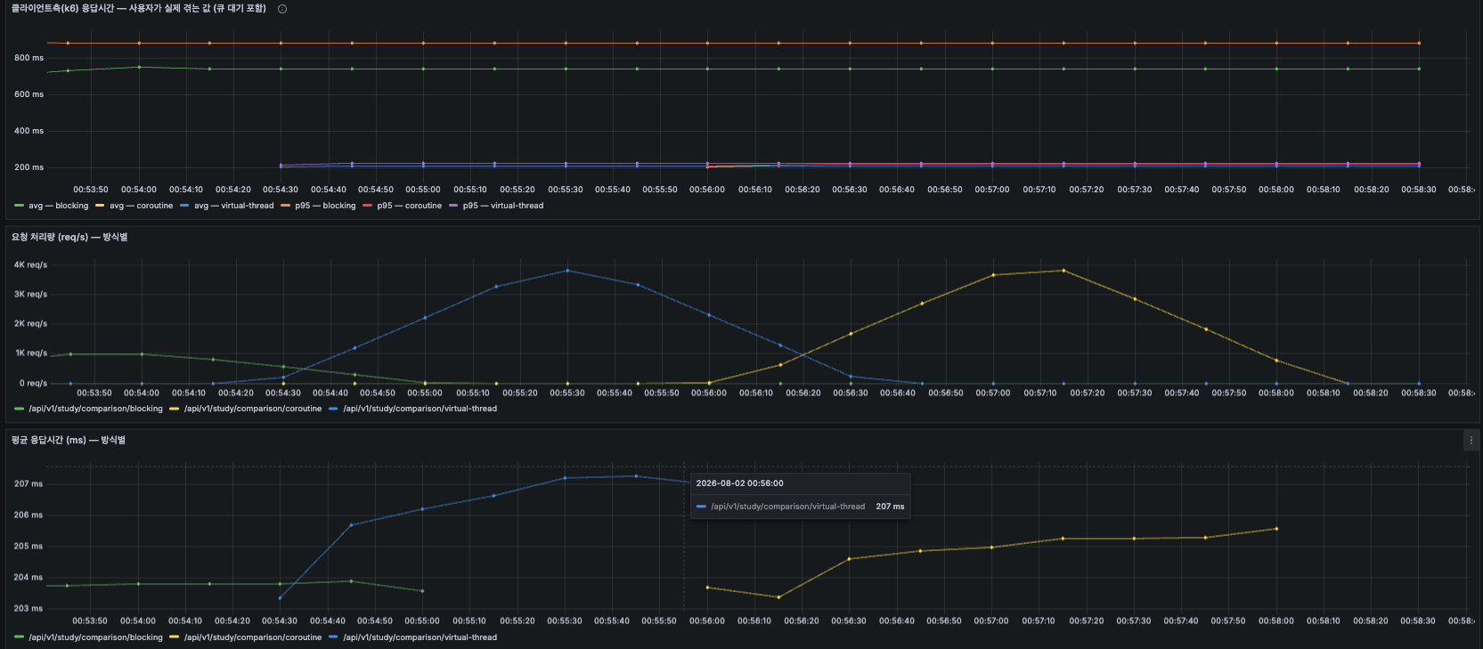Toggle the avg — virtual-thread legend label
This screenshot has width=1483, height=649.
234,206
